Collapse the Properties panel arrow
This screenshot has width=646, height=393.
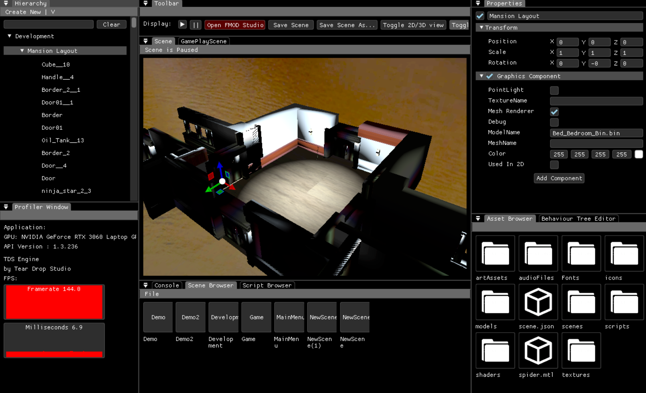click(x=478, y=3)
